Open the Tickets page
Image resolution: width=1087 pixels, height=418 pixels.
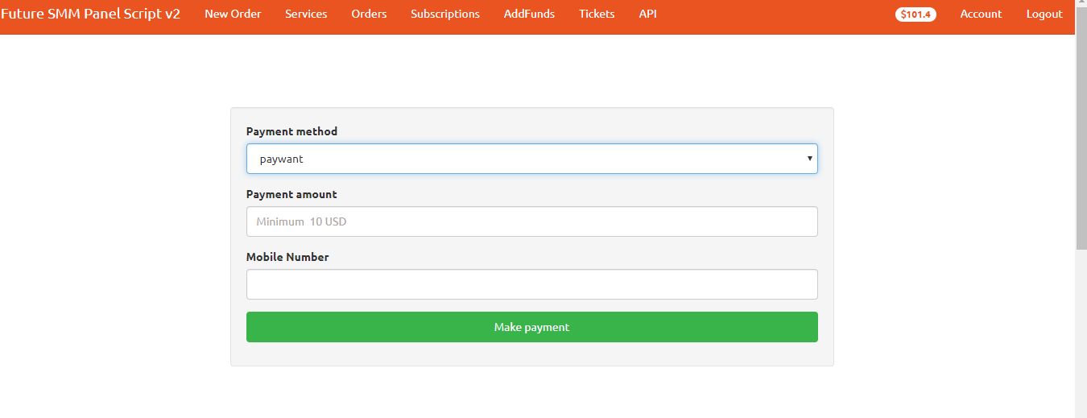tap(597, 14)
